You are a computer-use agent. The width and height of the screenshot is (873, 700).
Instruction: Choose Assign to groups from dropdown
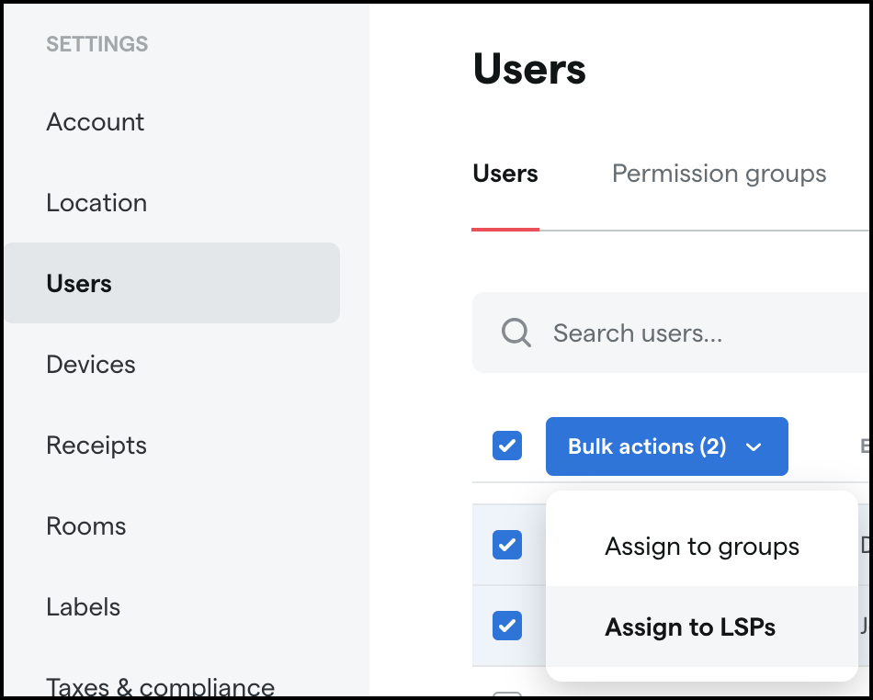point(701,547)
